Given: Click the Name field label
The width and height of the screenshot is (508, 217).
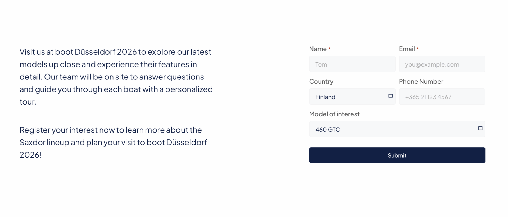Looking at the screenshot, I should tap(318, 49).
